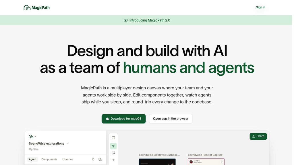Switch to the Components tab

pos(49,159)
